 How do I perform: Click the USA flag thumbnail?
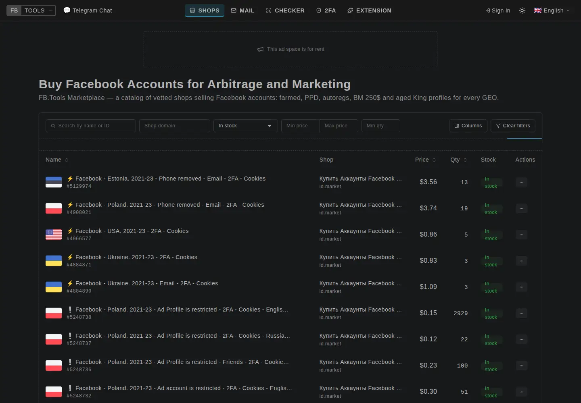(54, 235)
